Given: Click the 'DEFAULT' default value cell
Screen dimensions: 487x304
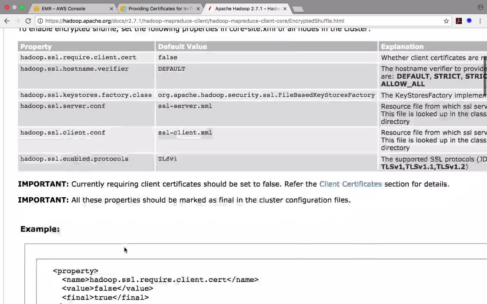Looking at the screenshot, I should 266,76.
